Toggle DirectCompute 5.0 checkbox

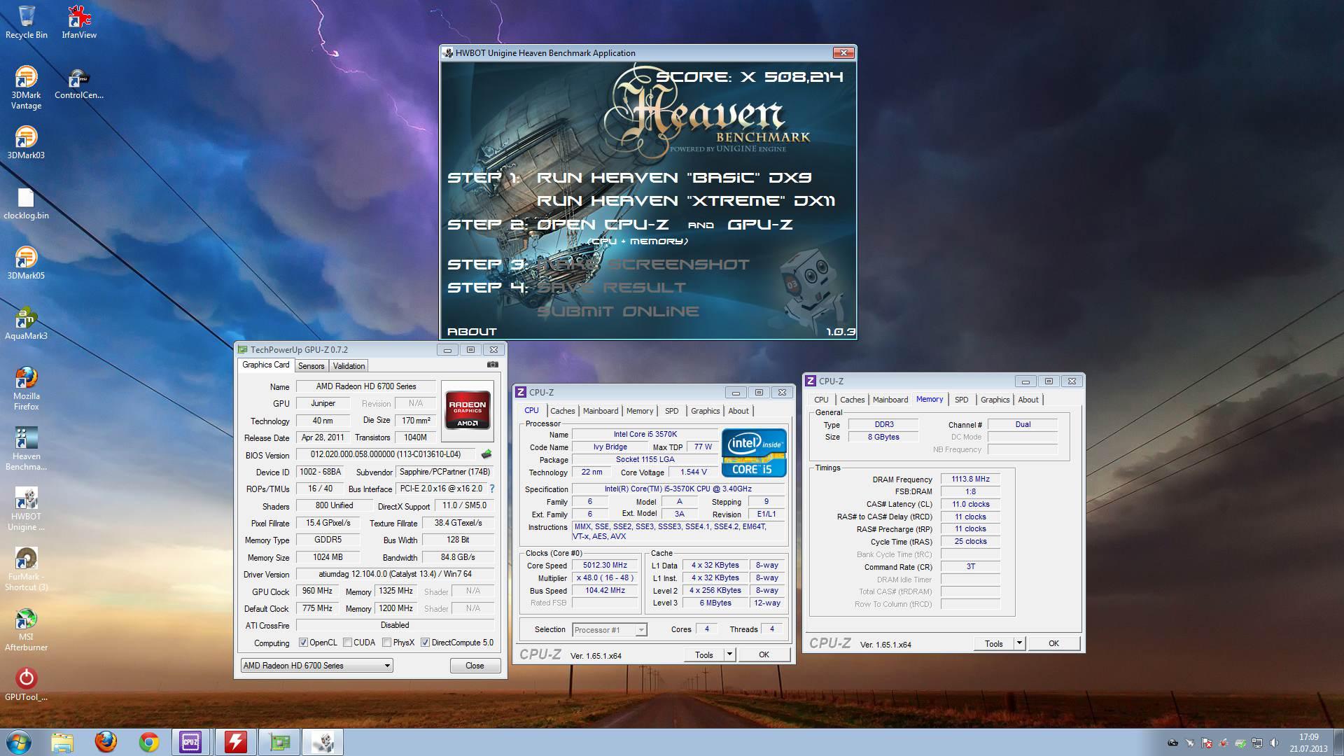(x=425, y=643)
